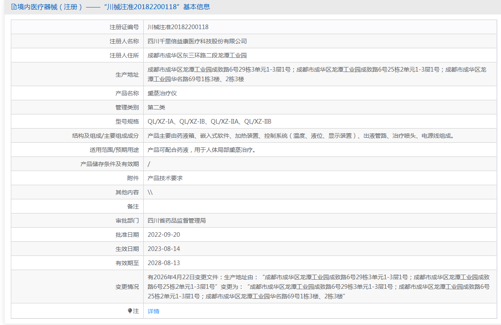Click the 其他内容 label
Image resolution: width=501 pixels, height=325 pixels.
point(127,192)
